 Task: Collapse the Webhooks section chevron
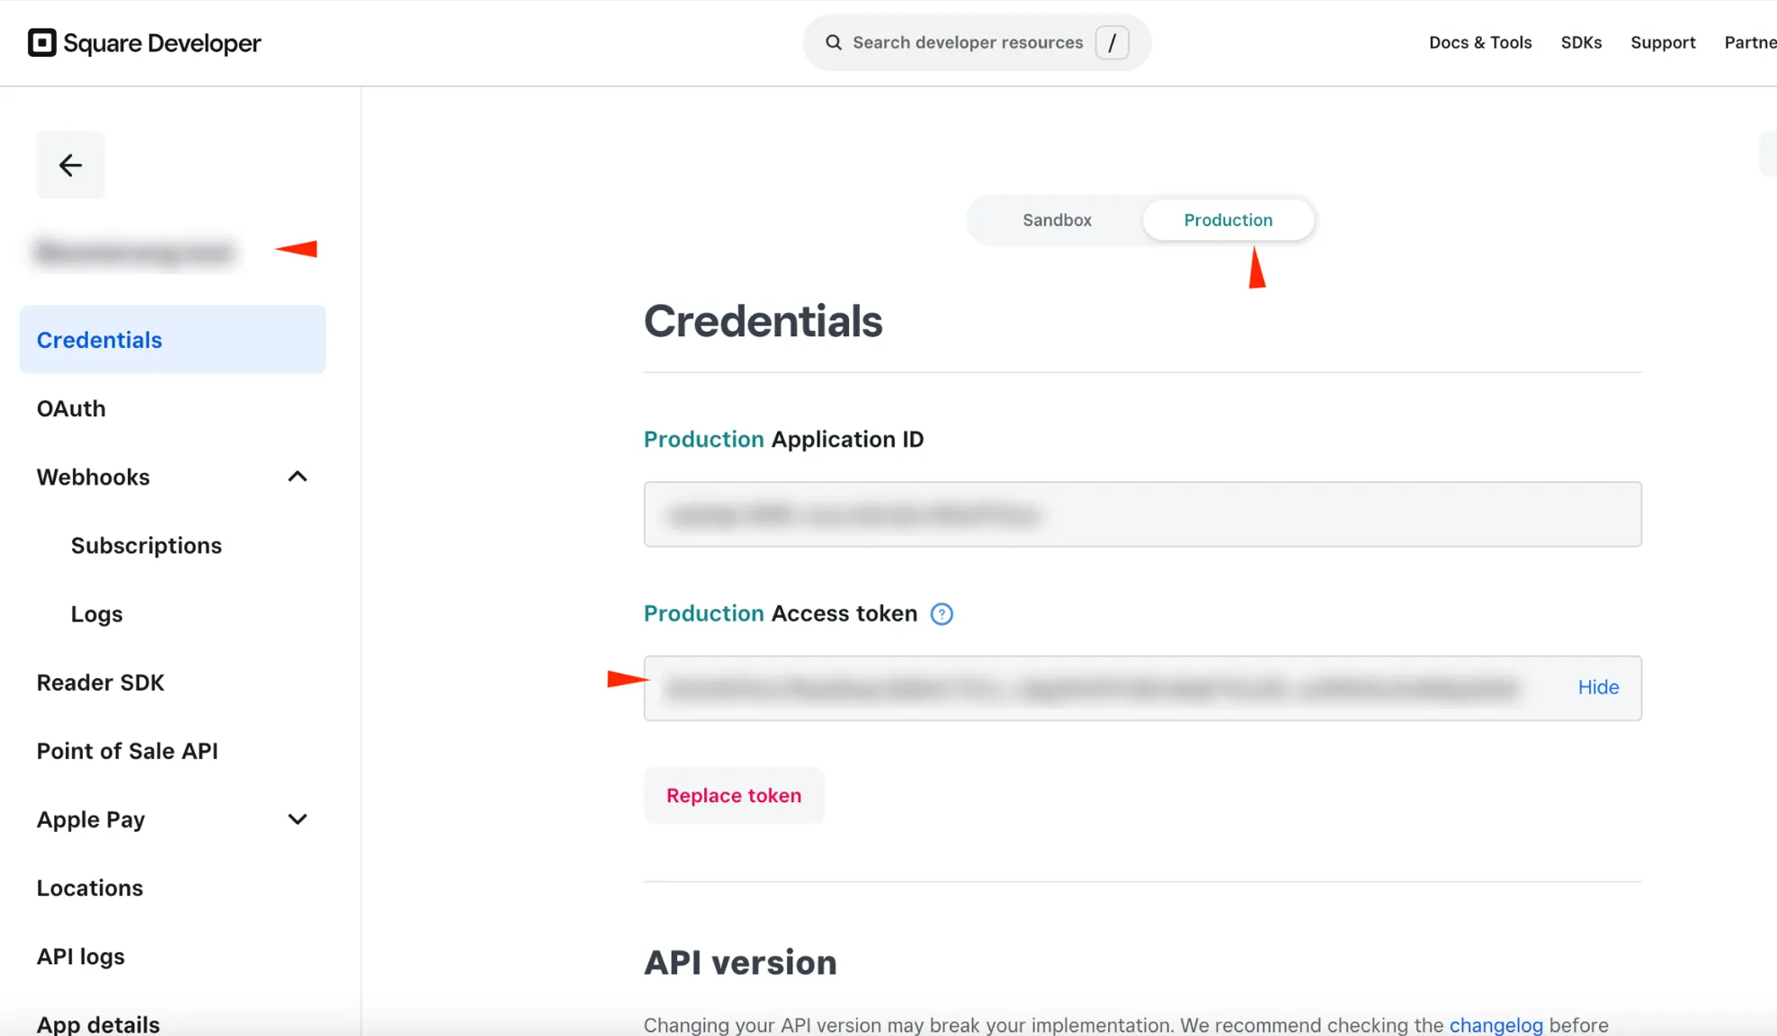(x=298, y=477)
